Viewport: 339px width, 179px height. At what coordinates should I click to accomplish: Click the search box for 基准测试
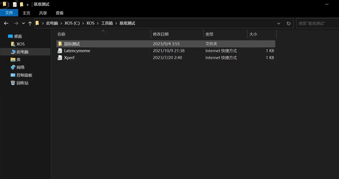(317, 23)
